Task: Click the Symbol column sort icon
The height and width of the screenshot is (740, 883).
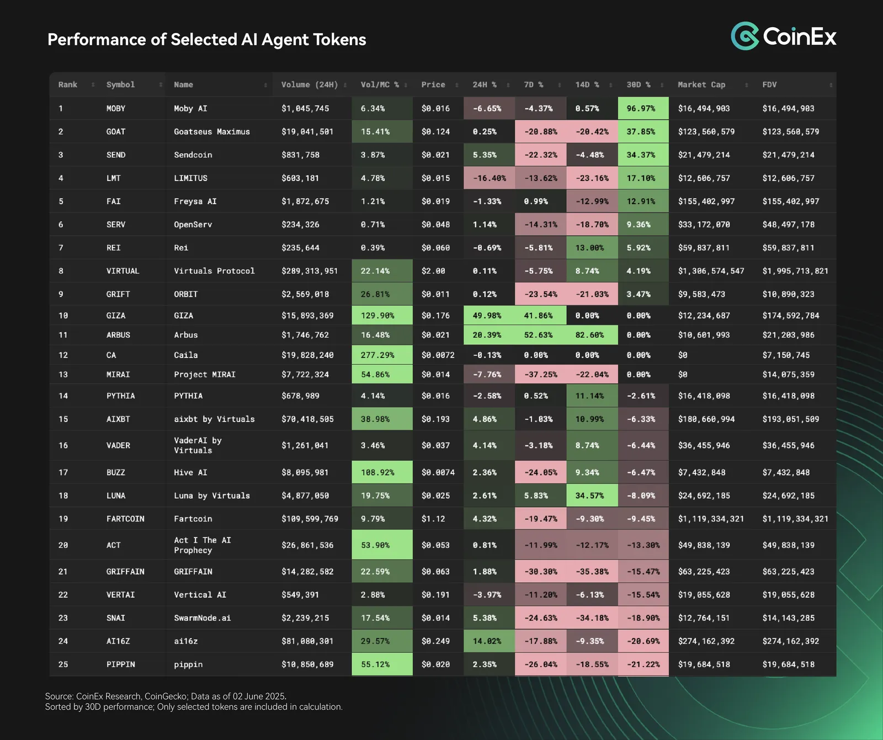Action: coord(161,85)
